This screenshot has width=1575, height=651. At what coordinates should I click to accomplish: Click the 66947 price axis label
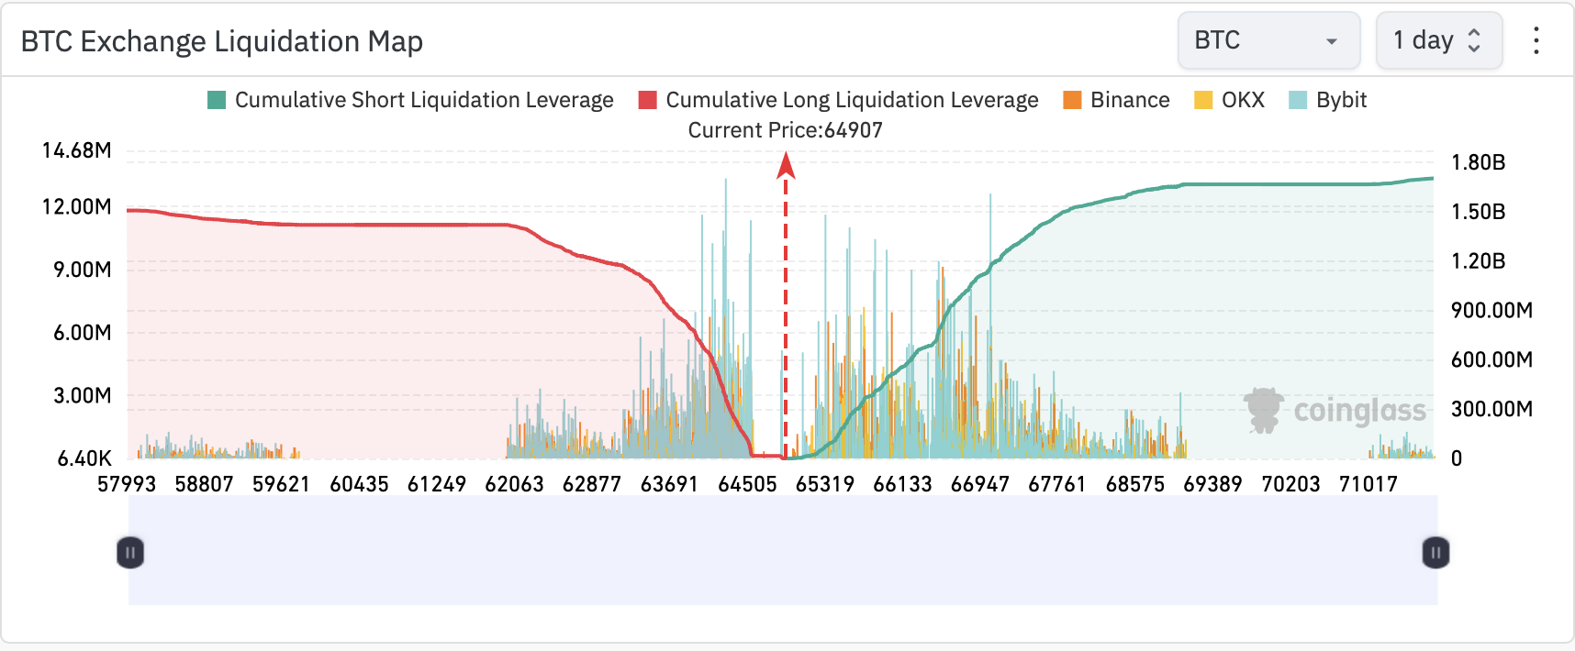980,484
